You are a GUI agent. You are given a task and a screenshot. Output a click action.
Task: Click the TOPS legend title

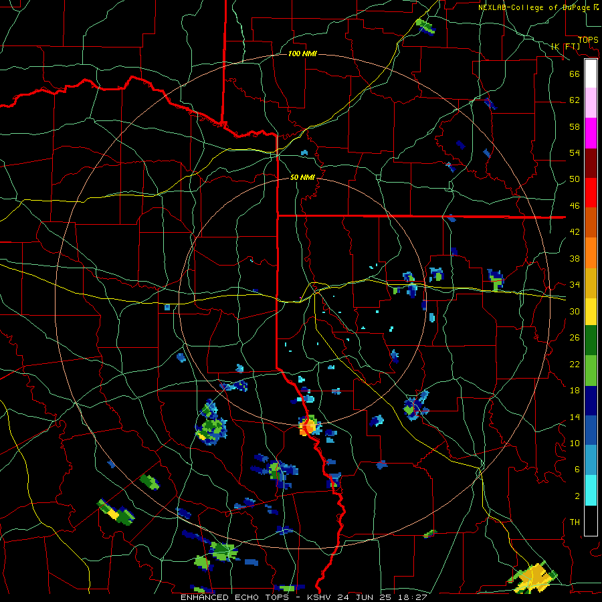[588, 40]
